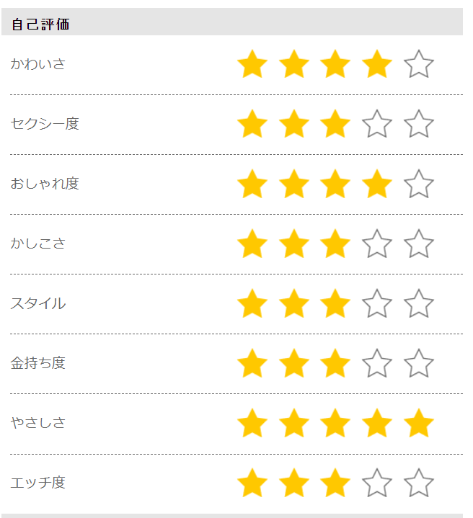The width and height of the screenshot is (473, 518).
Task: Select the second star in おしゃれ度 row
Action: 294,184
